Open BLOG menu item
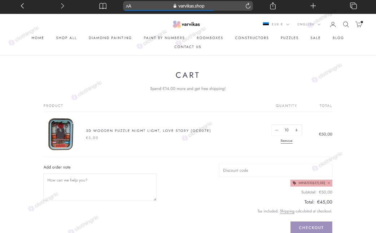376x233 pixels. point(338,38)
